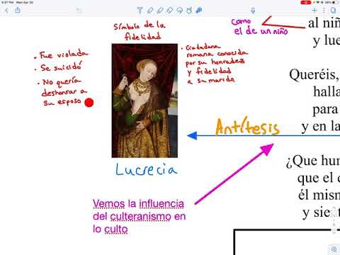Open the share/export menu
The width and height of the screenshot is (340, 255).
(x=18, y=10)
